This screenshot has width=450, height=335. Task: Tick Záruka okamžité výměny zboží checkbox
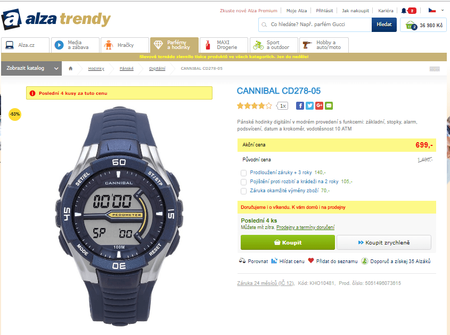[x=244, y=191]
